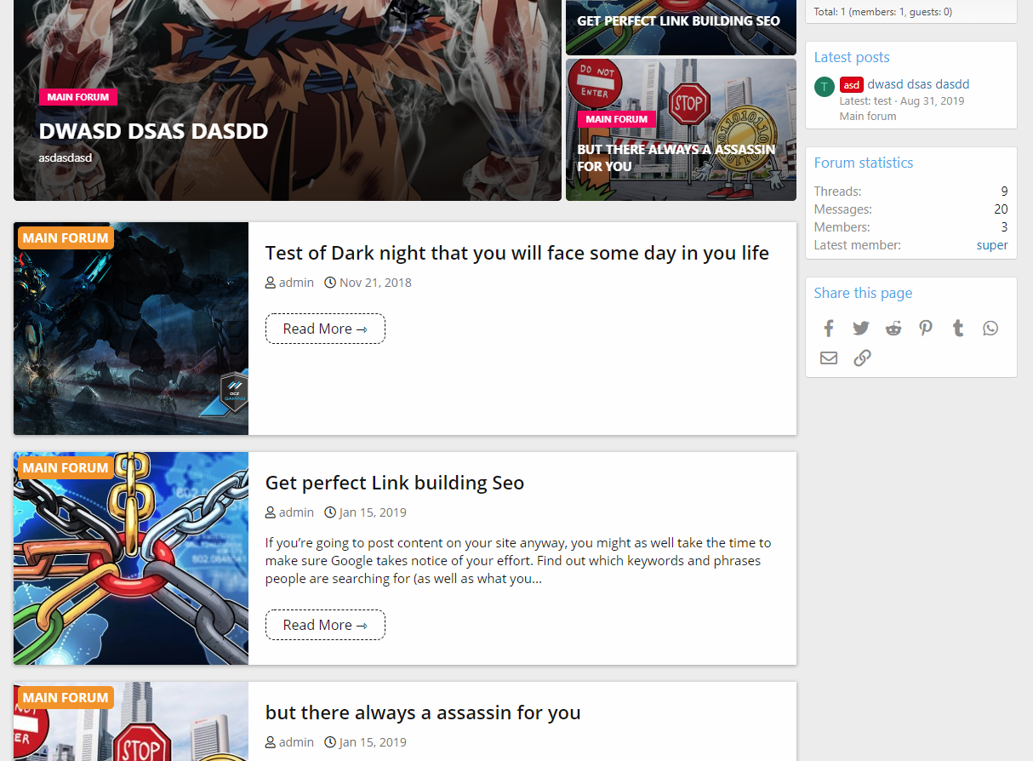Click the WhatsApp share icon
Screen dimensions: 1033x761
990,329
